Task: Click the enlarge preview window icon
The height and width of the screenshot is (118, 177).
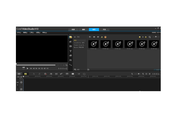Action: pyautogui.click(x=66, y=65)
